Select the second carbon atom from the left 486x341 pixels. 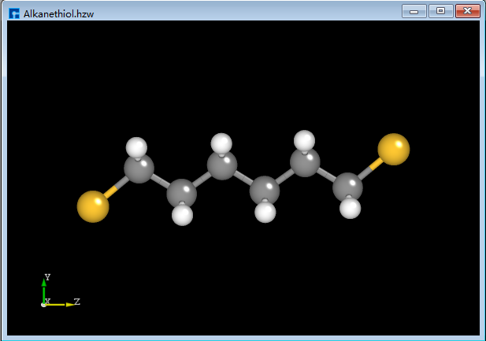tap(181, 192)
